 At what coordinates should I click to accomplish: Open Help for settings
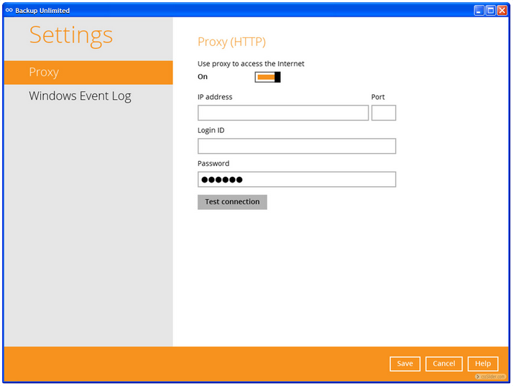pyautogui.click(x=483, y=364)
